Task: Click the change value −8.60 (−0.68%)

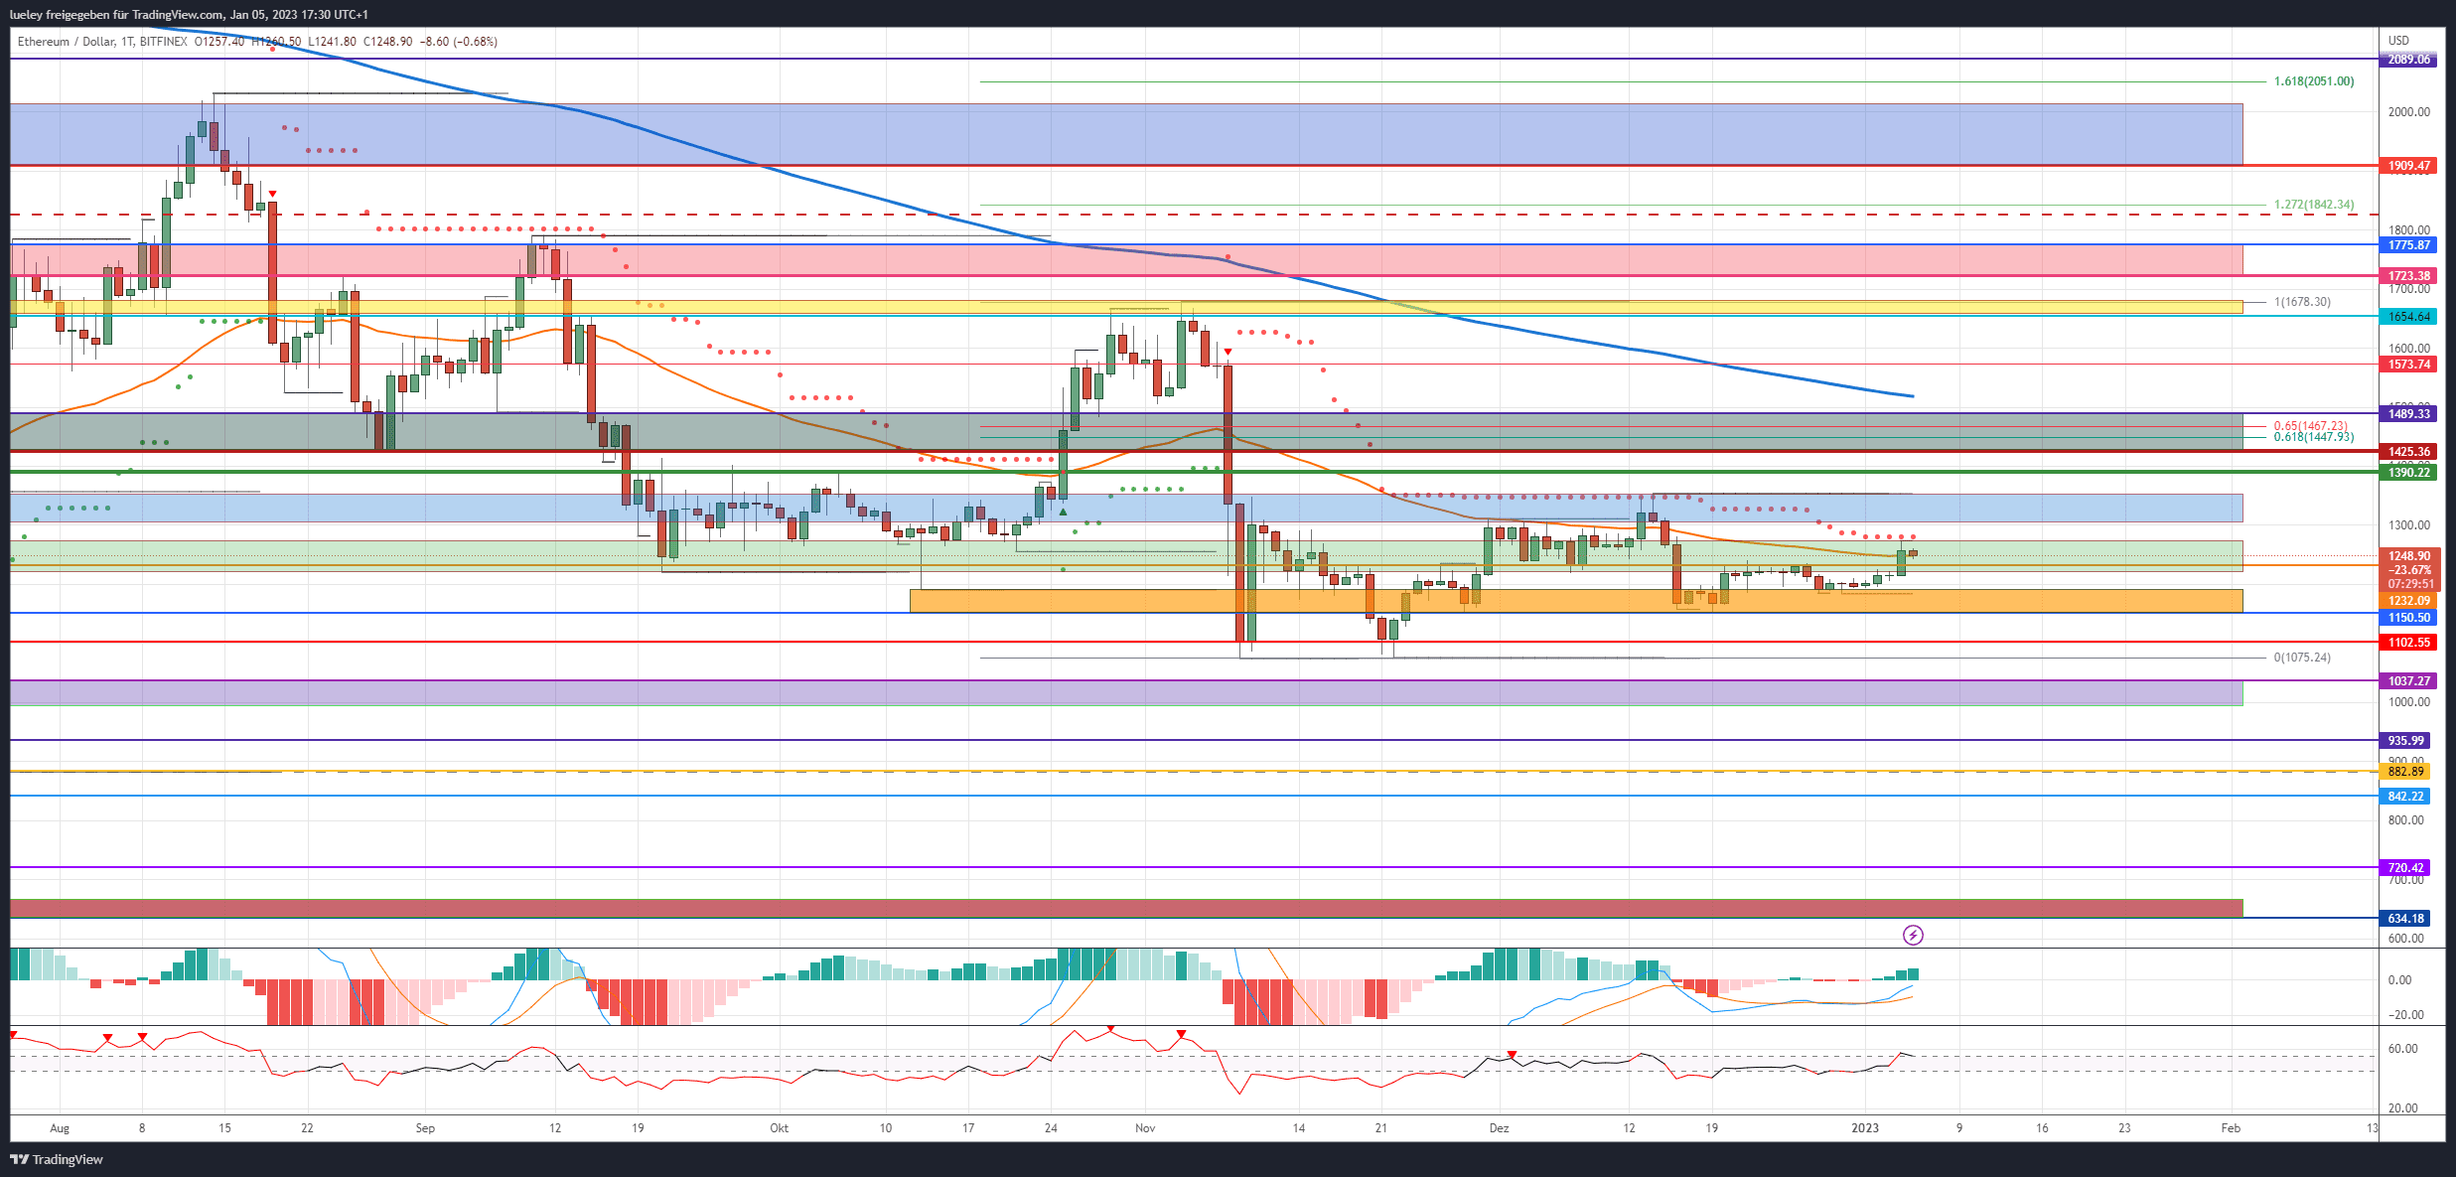Action: pos(459,42)
